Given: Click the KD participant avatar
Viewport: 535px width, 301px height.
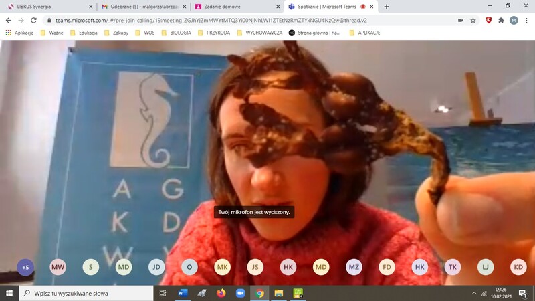Looking at the screenshot, I should [518, 267].
